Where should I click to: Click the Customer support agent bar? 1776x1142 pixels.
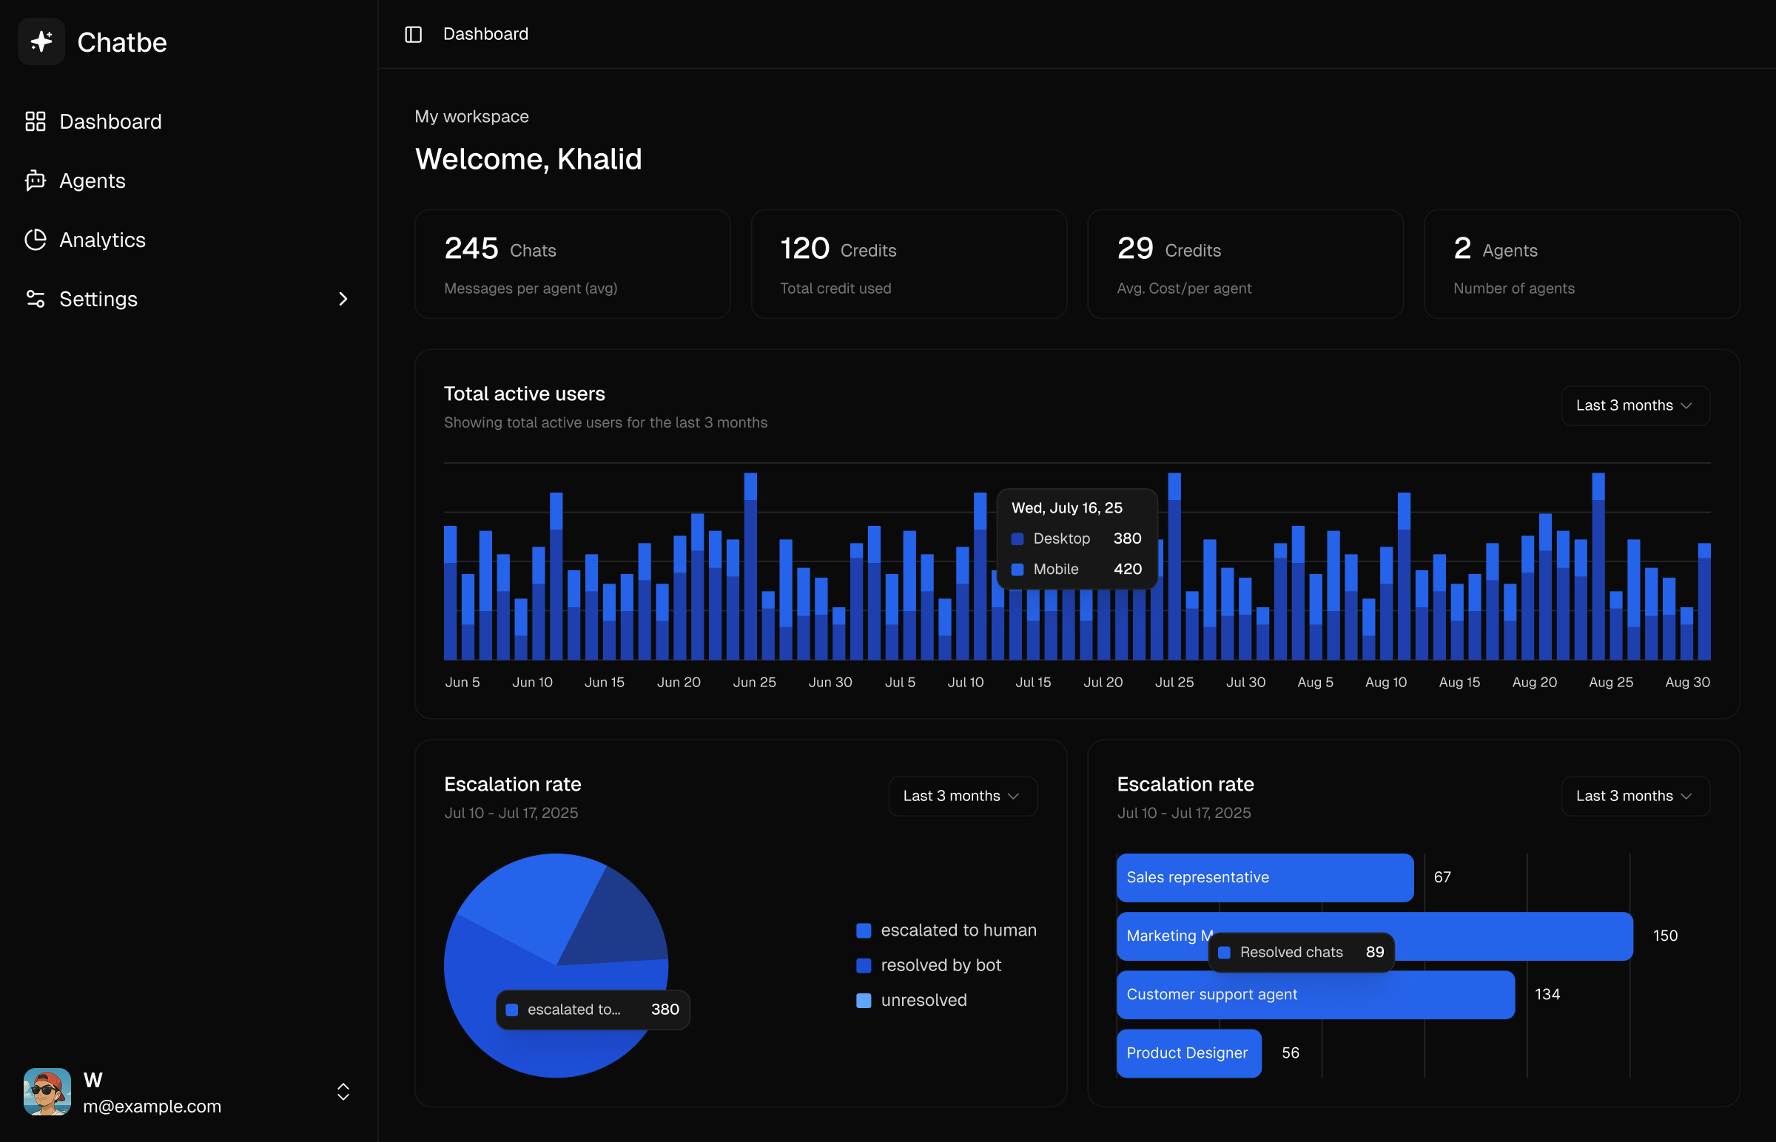[x=1315, y=994]
